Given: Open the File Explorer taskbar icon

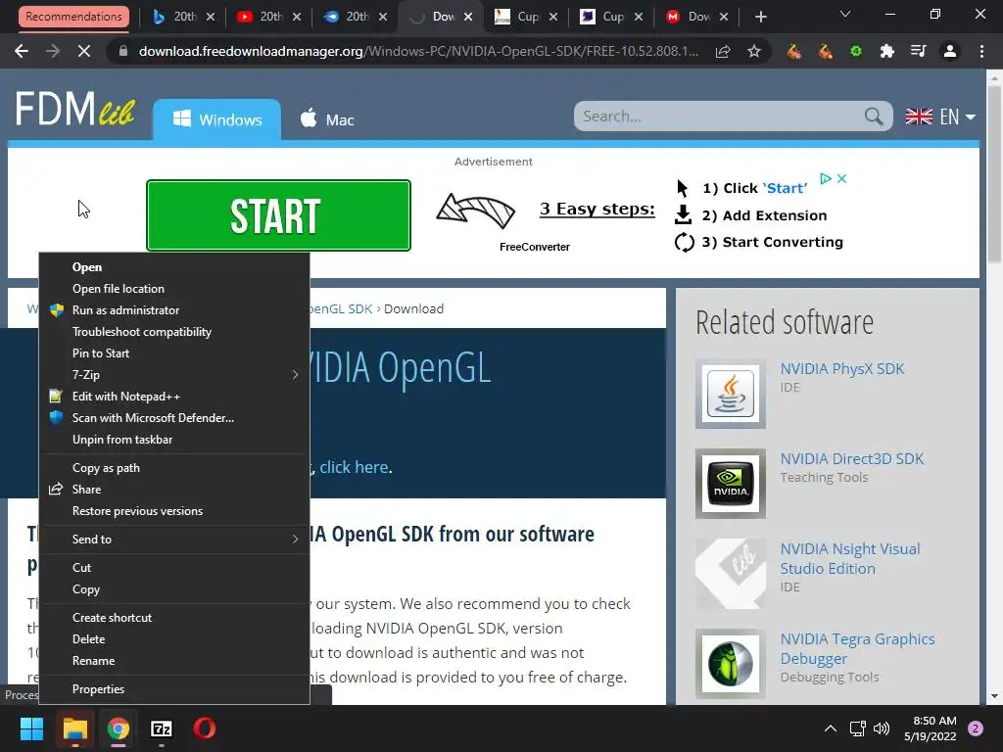Looking at the screenshot, I should [x=74, y=728].
